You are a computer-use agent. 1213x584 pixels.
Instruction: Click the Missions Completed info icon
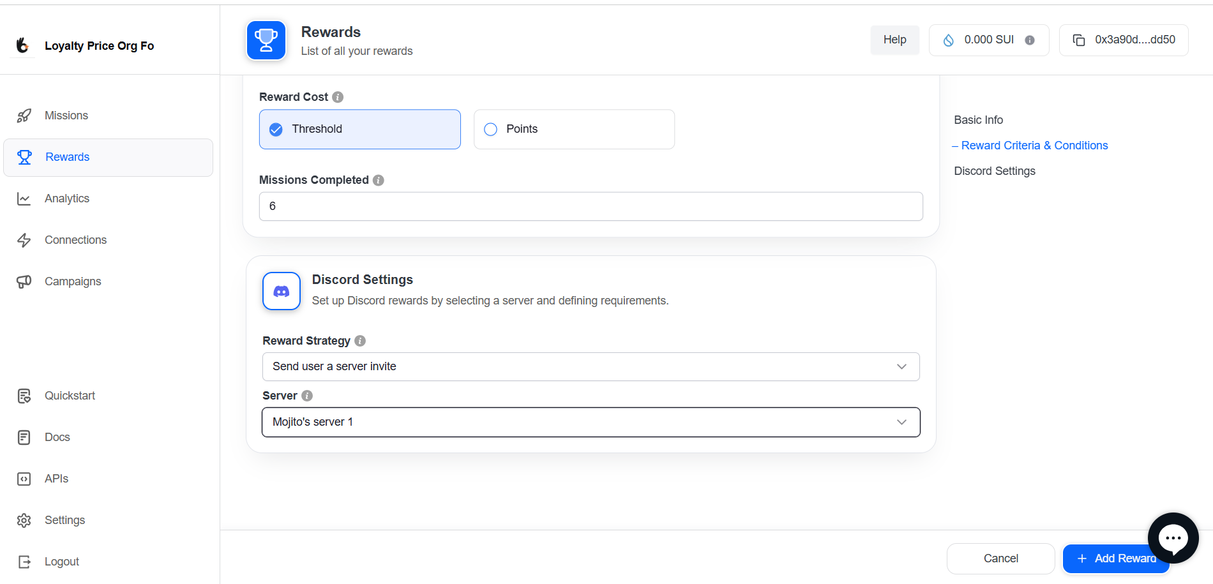pyautogui.click(x=379, y=180)
